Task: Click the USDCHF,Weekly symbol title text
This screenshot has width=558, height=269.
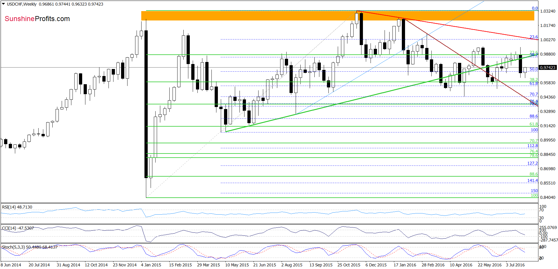Action: click(x=22, y=4)
